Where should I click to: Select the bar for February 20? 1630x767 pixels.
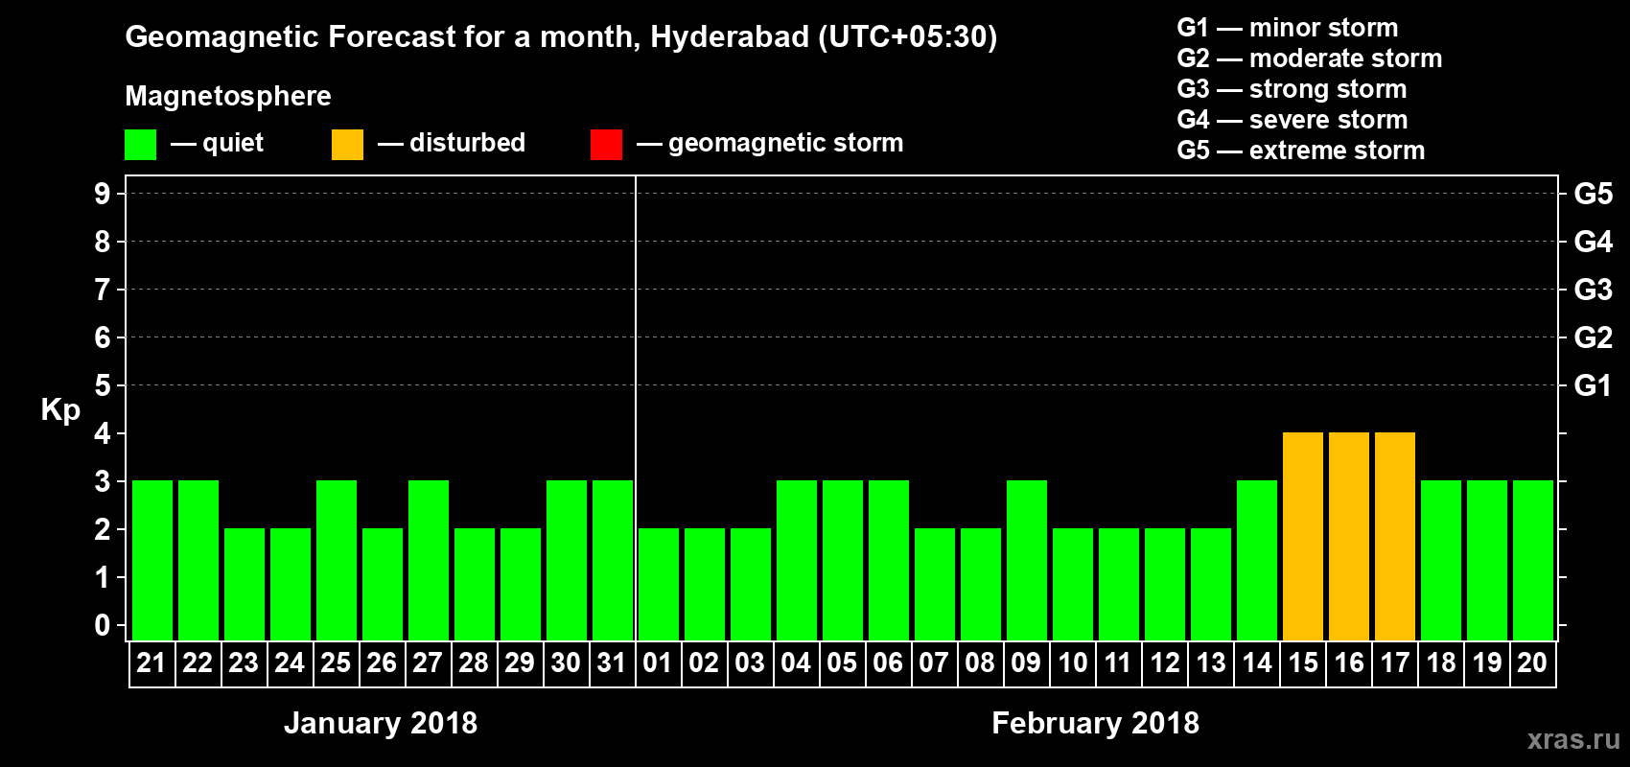click(x=1533, y=560)
